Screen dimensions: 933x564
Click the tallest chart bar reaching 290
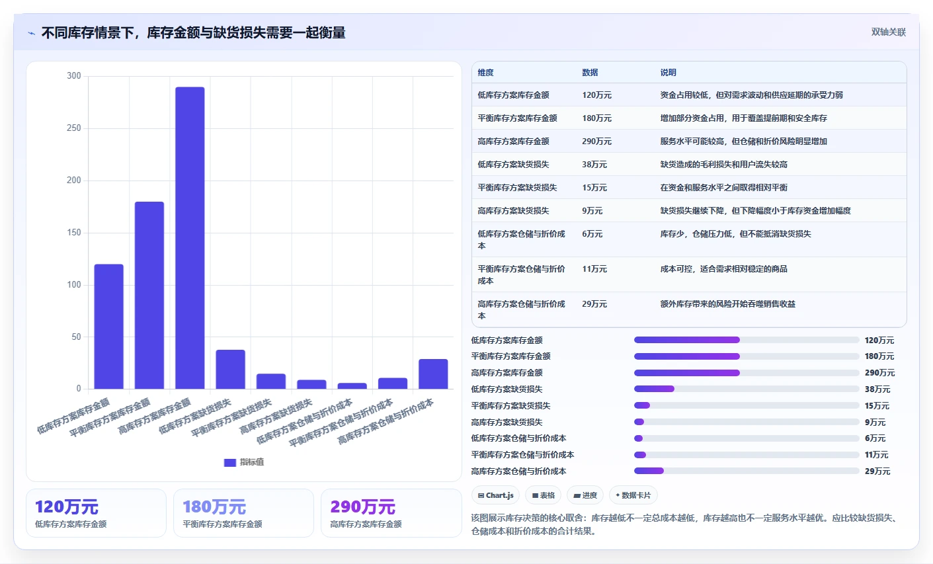click(190, 238)
